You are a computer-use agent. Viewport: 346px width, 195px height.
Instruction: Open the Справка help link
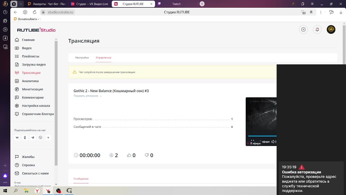pos(28,165)
